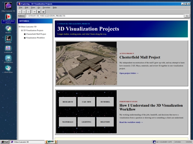193x144 pixels.
Task: Collapse the Ethan Lancaster 3D tree node
Action: [x=19, y=27]
